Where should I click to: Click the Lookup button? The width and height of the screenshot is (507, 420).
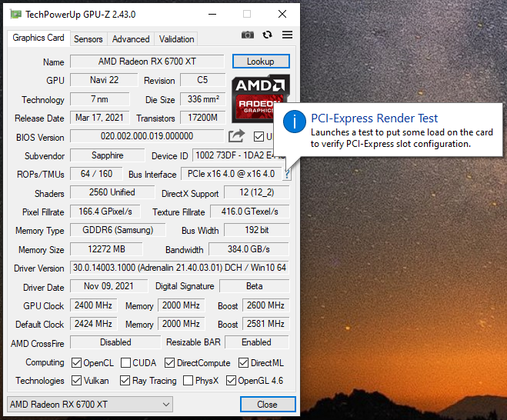tap(261, 62)
